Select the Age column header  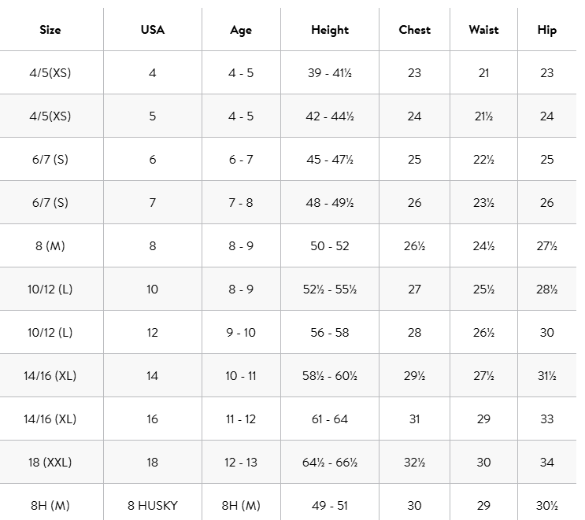(x=241, y=30)
